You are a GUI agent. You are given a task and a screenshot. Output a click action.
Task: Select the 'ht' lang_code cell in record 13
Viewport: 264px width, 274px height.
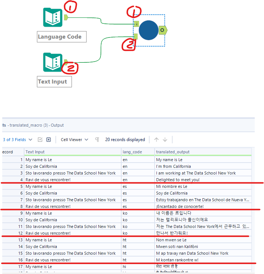click(x=138, y=240)
